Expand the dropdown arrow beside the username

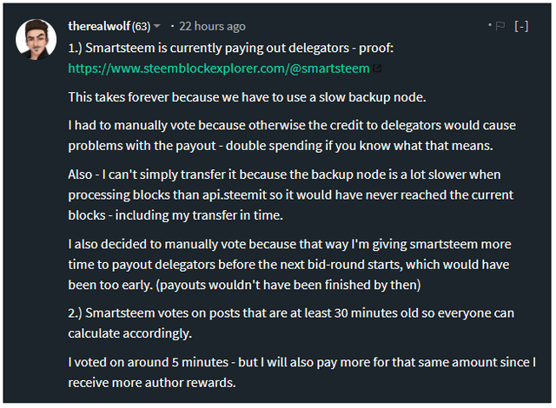click(x=156, y=26)
